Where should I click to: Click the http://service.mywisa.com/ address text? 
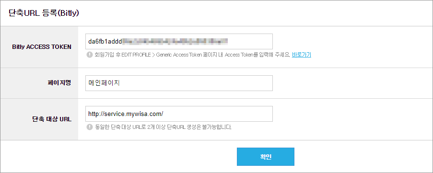126,114
